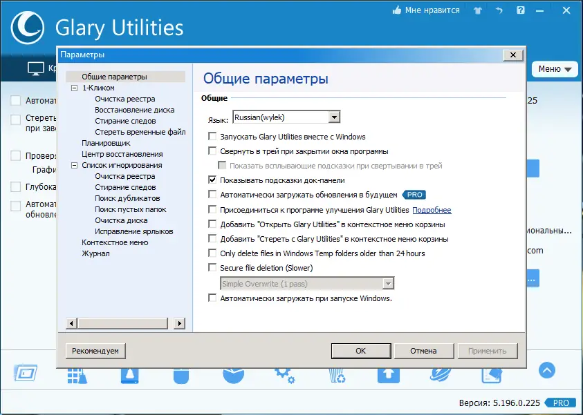This screenshot has height=415, width=583.
Task: Launch registry cleaner grid-and-broom dock icon
Action: (x=77, y=376)
